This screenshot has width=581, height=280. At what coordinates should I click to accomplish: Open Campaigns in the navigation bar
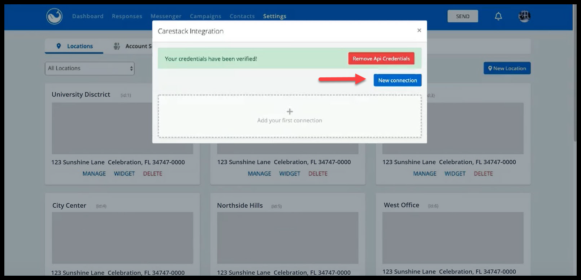point(205,16)
